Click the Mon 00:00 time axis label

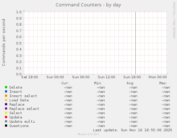[158, 77]
